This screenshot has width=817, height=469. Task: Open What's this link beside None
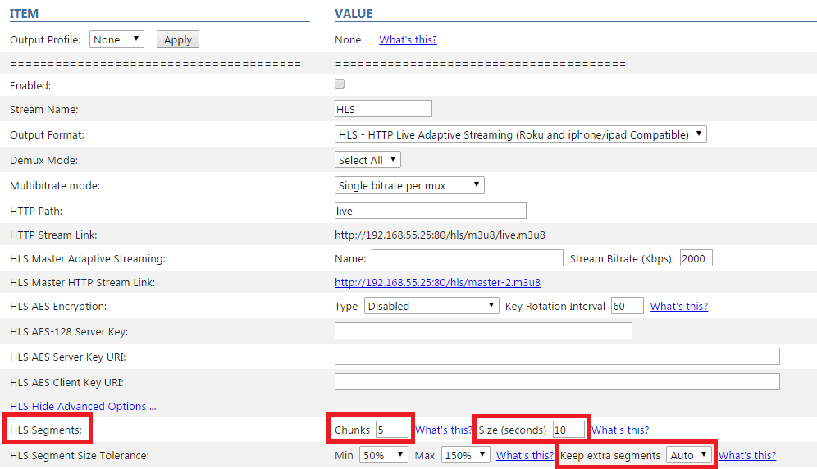tap(408, 39)
